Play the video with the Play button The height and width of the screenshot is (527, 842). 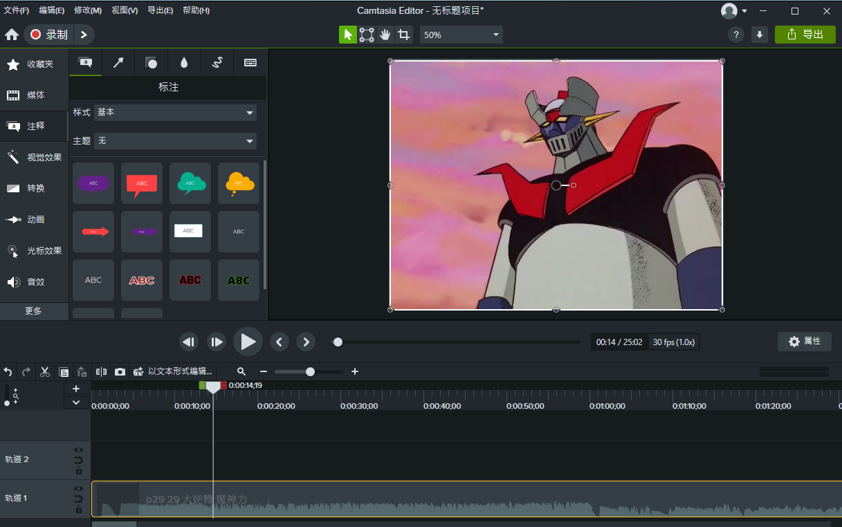click(248, 341)
